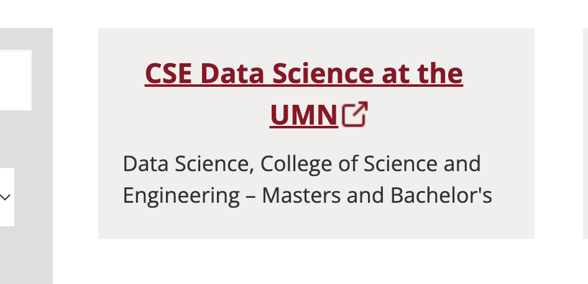
Task: Open the CSE Data Science at the UMN link
Action: click(x=304, y=75)
